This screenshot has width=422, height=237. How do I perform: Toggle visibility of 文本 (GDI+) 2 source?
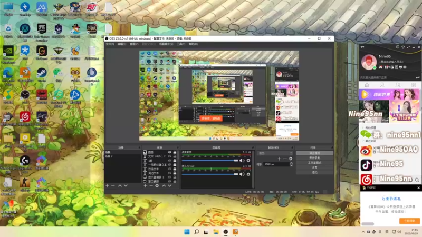(x=169, y=156)
